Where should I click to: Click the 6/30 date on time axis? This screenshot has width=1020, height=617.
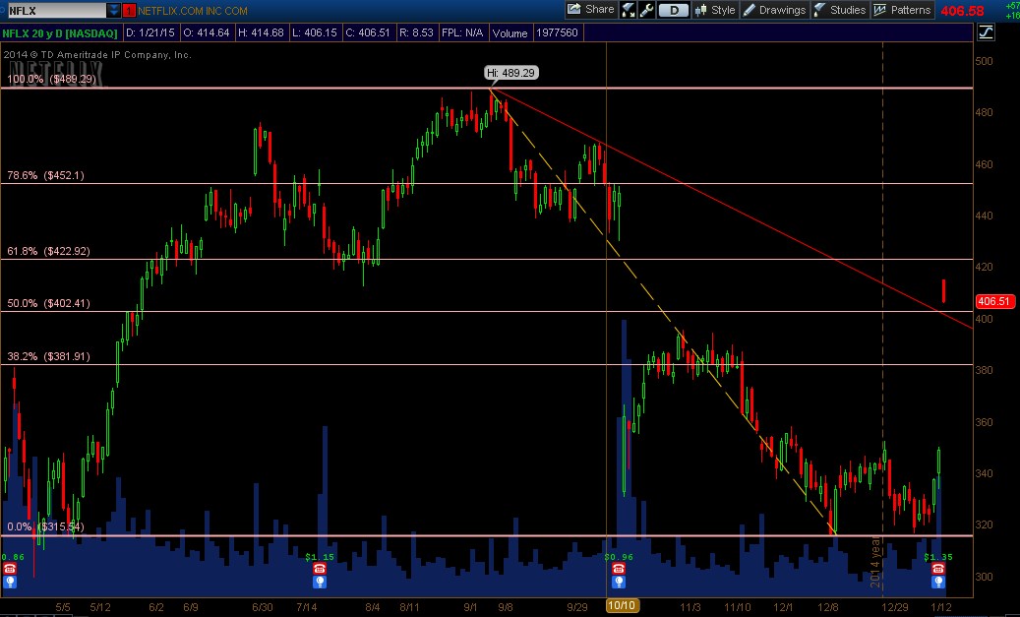click(x=263, y=607)
